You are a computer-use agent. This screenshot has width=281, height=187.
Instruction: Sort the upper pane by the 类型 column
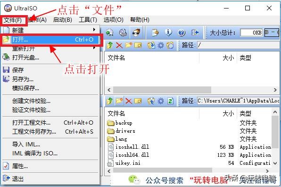(x=258, y=58)
